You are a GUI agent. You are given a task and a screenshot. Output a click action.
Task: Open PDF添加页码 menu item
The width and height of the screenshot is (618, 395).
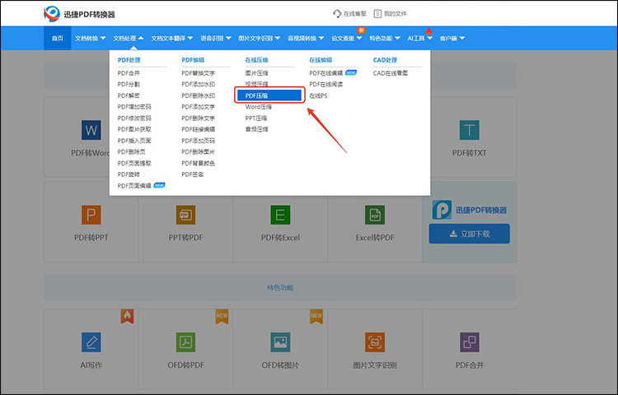199,141
